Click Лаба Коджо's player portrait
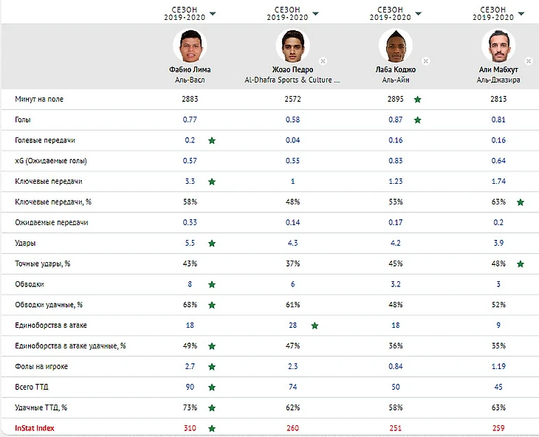 (396, 47)
